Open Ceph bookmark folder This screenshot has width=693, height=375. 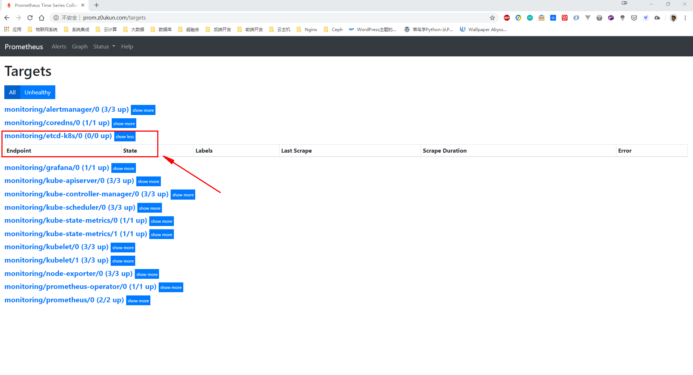(x=333, y=29)
